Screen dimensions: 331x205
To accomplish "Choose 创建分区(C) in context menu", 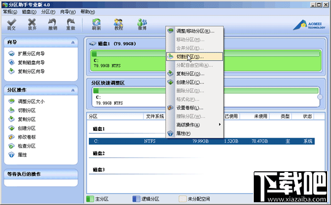I will [195, 82].
